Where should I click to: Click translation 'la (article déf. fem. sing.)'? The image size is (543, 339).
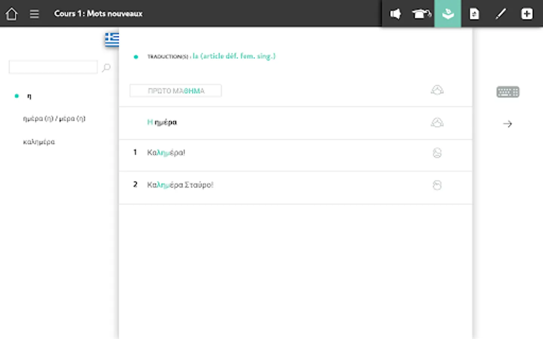click(x=234, y=56)
